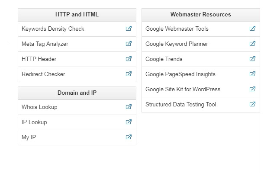Click external link icon next to Redirect Checker

[x=129, y=74]
